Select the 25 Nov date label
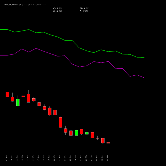Viewport: 166px width, 166px height. (x=70, y=158)
